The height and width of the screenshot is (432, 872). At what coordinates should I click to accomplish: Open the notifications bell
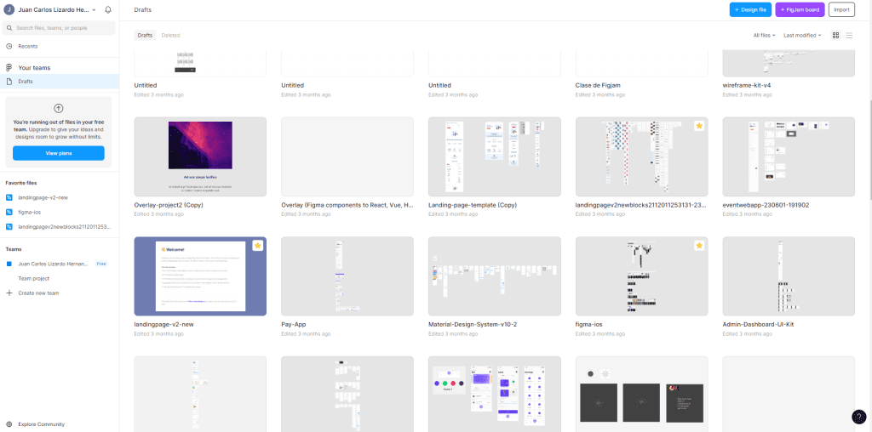tap(108, 10)
